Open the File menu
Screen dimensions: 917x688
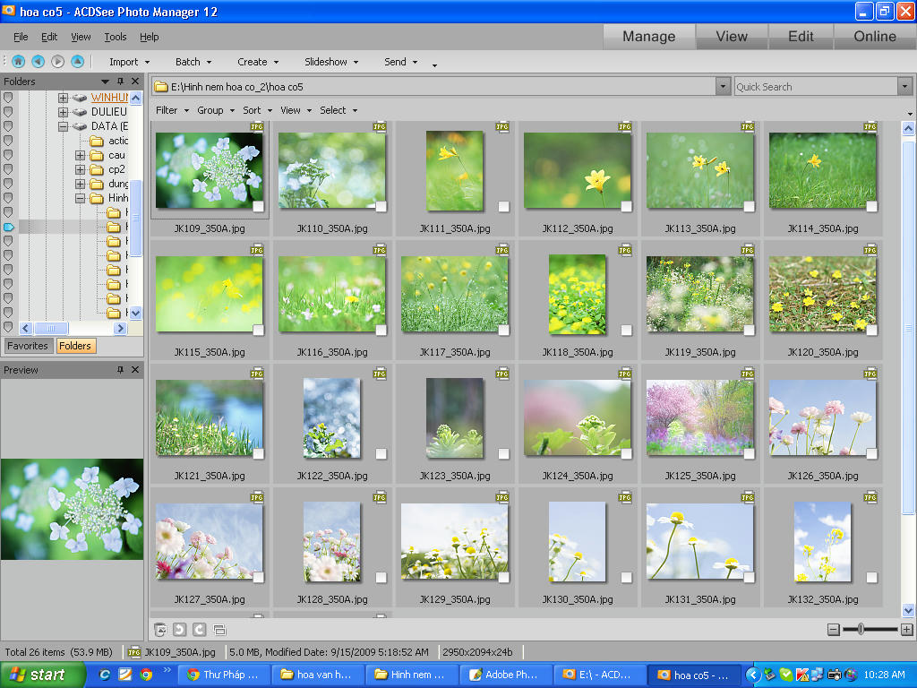point(21,37)
